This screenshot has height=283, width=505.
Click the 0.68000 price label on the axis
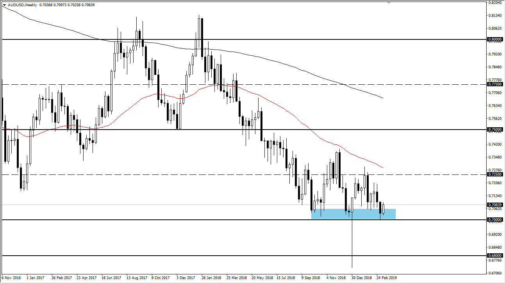click(x=494, y=256)
